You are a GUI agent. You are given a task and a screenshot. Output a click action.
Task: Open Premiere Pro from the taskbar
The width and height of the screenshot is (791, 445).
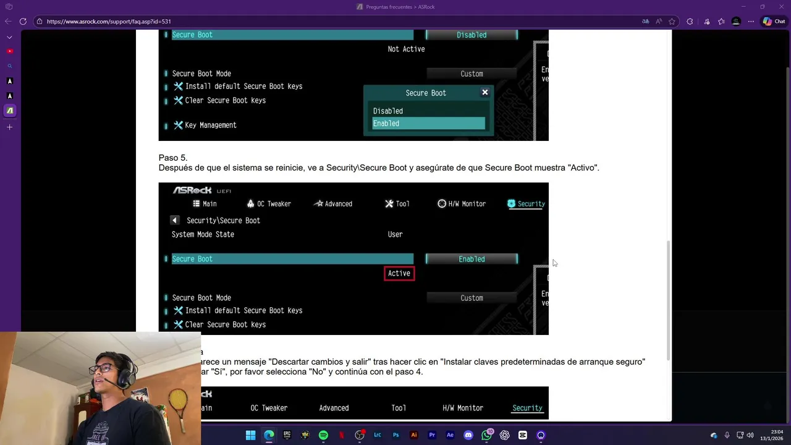pos(432,435)
